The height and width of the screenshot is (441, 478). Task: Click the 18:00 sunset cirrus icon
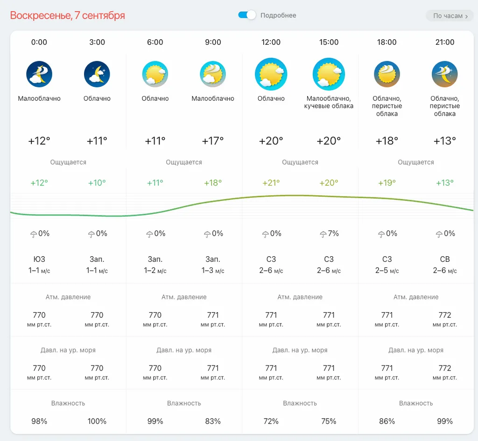[387, 74]
